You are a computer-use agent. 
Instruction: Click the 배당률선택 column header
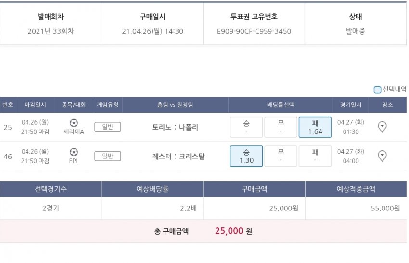tap(281, 105)
